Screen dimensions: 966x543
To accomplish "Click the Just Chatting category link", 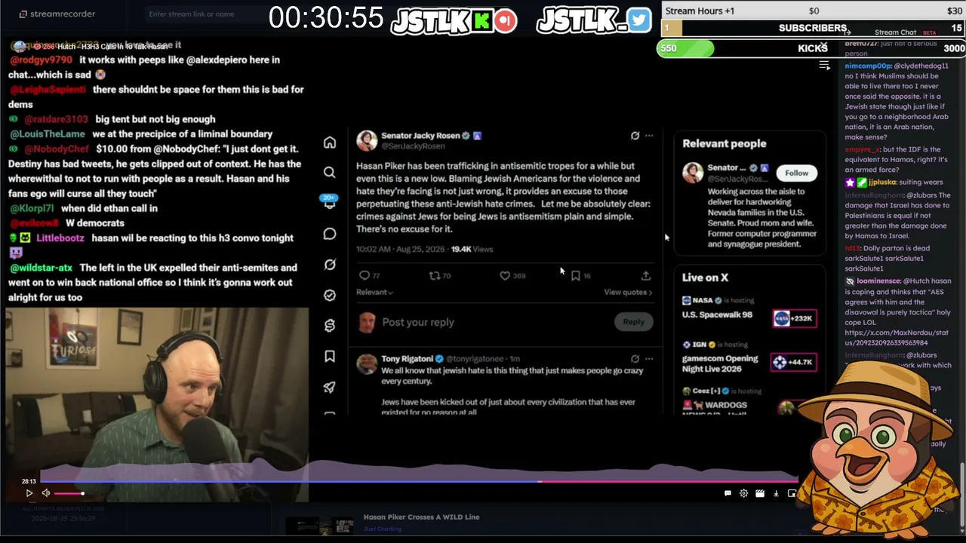I will point(382,529).
